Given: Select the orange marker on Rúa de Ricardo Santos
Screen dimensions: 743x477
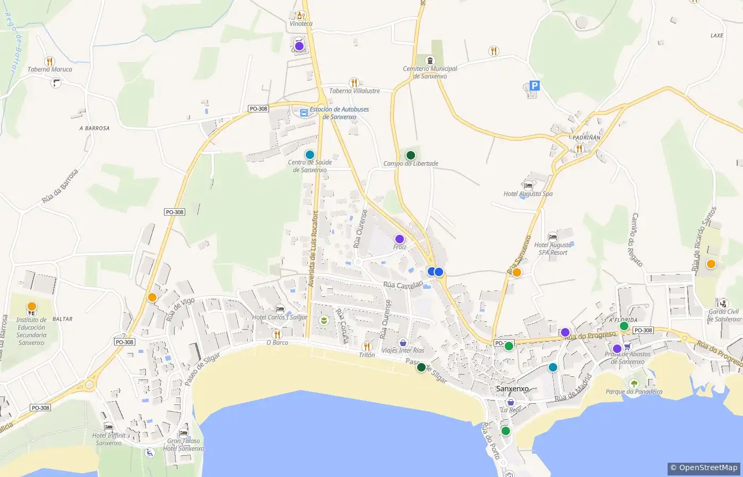Looking at the screenshot, I should click(x=711, y=264).
